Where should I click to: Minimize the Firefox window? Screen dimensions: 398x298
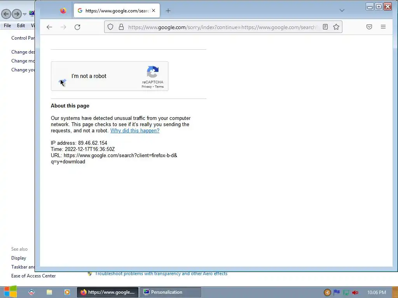[x=370, y=7]
